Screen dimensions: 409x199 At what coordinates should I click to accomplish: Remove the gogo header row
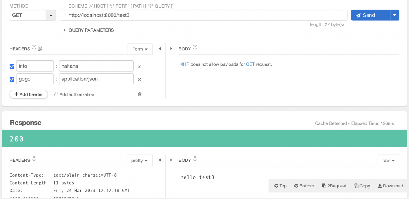point(139,80)
